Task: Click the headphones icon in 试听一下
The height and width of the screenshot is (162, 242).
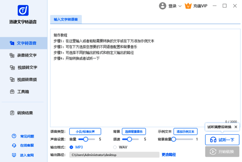Action: 213,140
